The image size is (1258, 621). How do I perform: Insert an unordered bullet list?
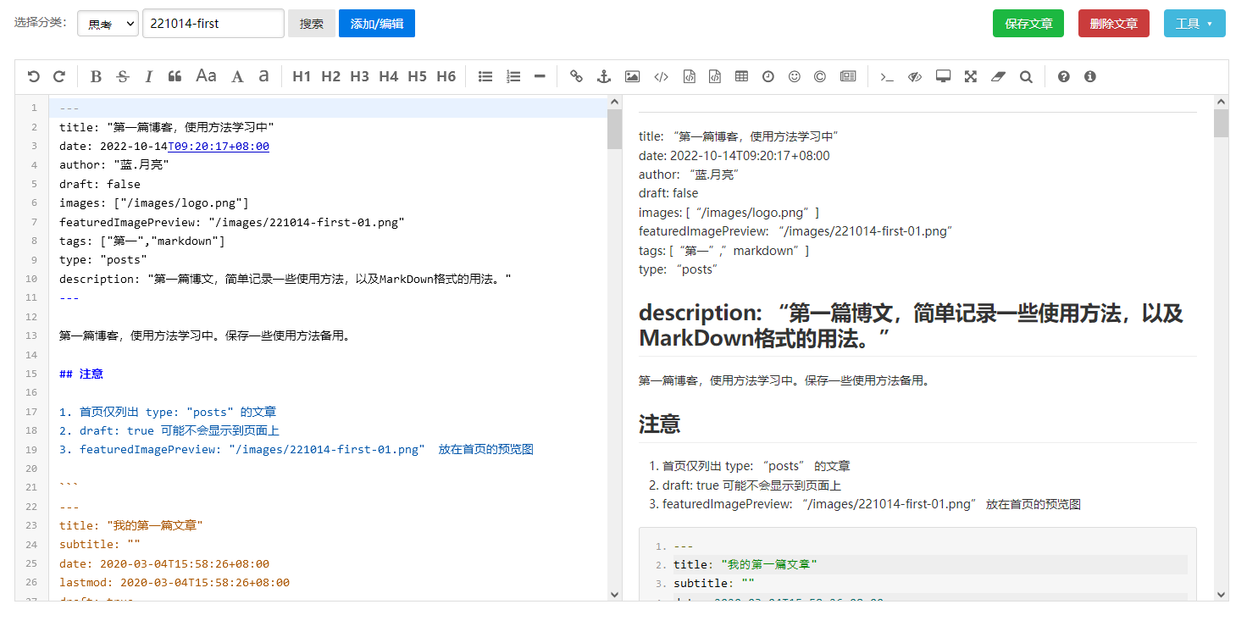[x=485, y=76]
